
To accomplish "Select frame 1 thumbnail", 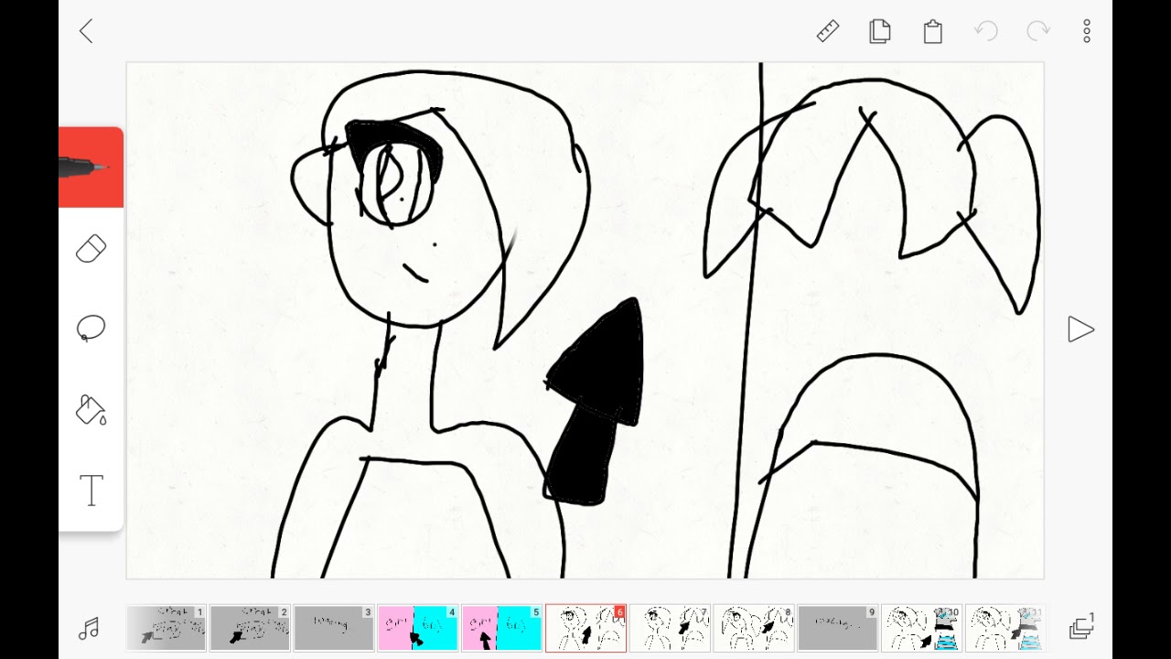I will point(167,628).
